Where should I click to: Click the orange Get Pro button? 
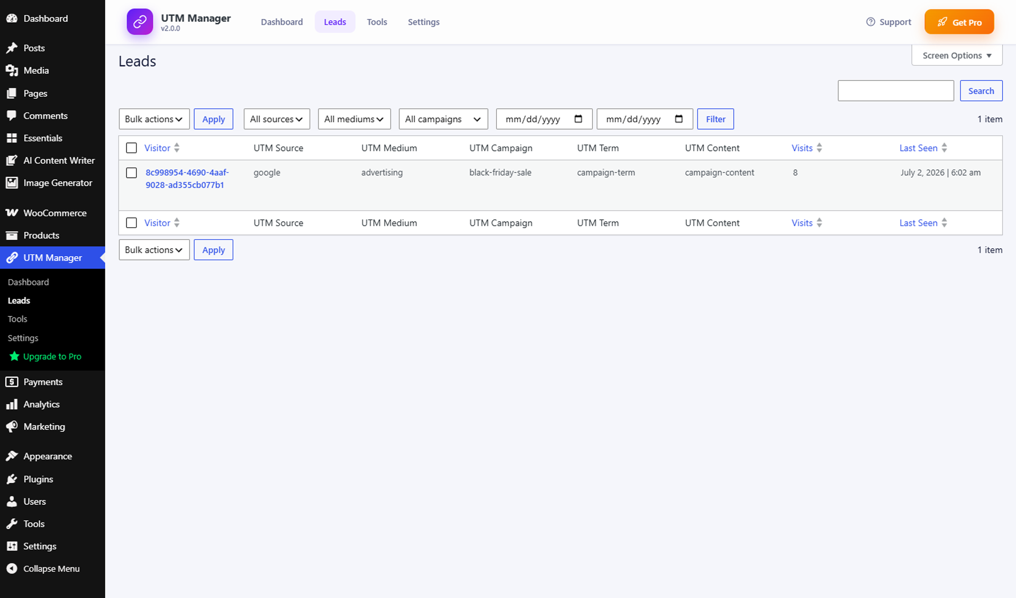tap(959, 22)
